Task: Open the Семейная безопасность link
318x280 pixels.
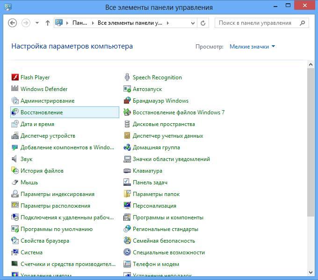Action: tap(164, 241)
